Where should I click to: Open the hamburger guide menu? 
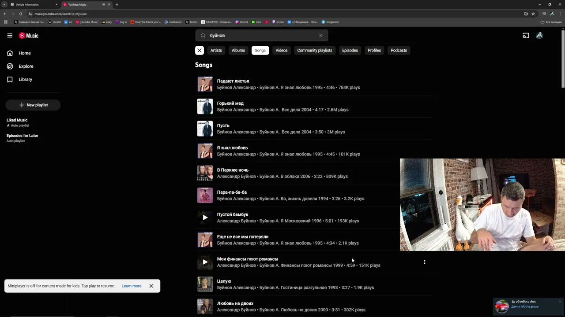[x=10, y=36]
